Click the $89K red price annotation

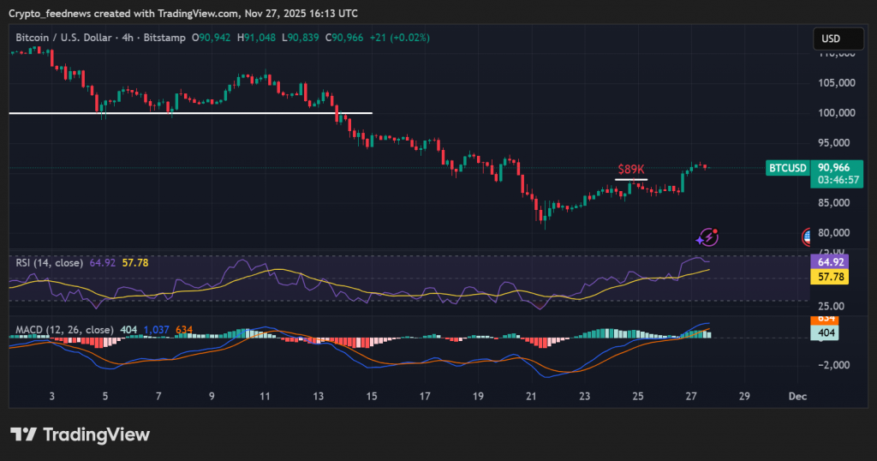(631, 170)
